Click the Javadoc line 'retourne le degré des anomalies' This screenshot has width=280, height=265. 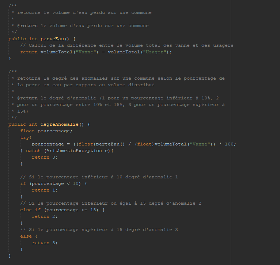[x=118, y=78]
